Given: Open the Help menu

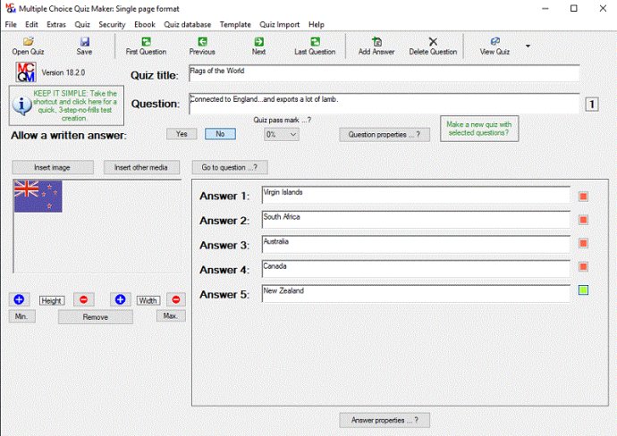Looking at the screenshot, I should pyautogui.click(x=317, y=24).
